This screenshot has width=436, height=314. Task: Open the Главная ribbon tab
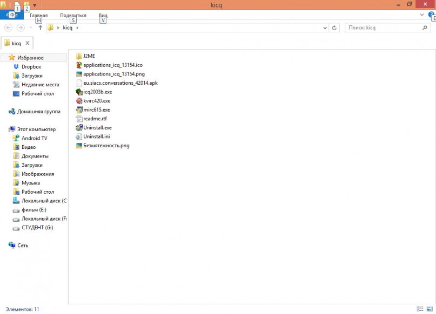(x=39, y=15)
